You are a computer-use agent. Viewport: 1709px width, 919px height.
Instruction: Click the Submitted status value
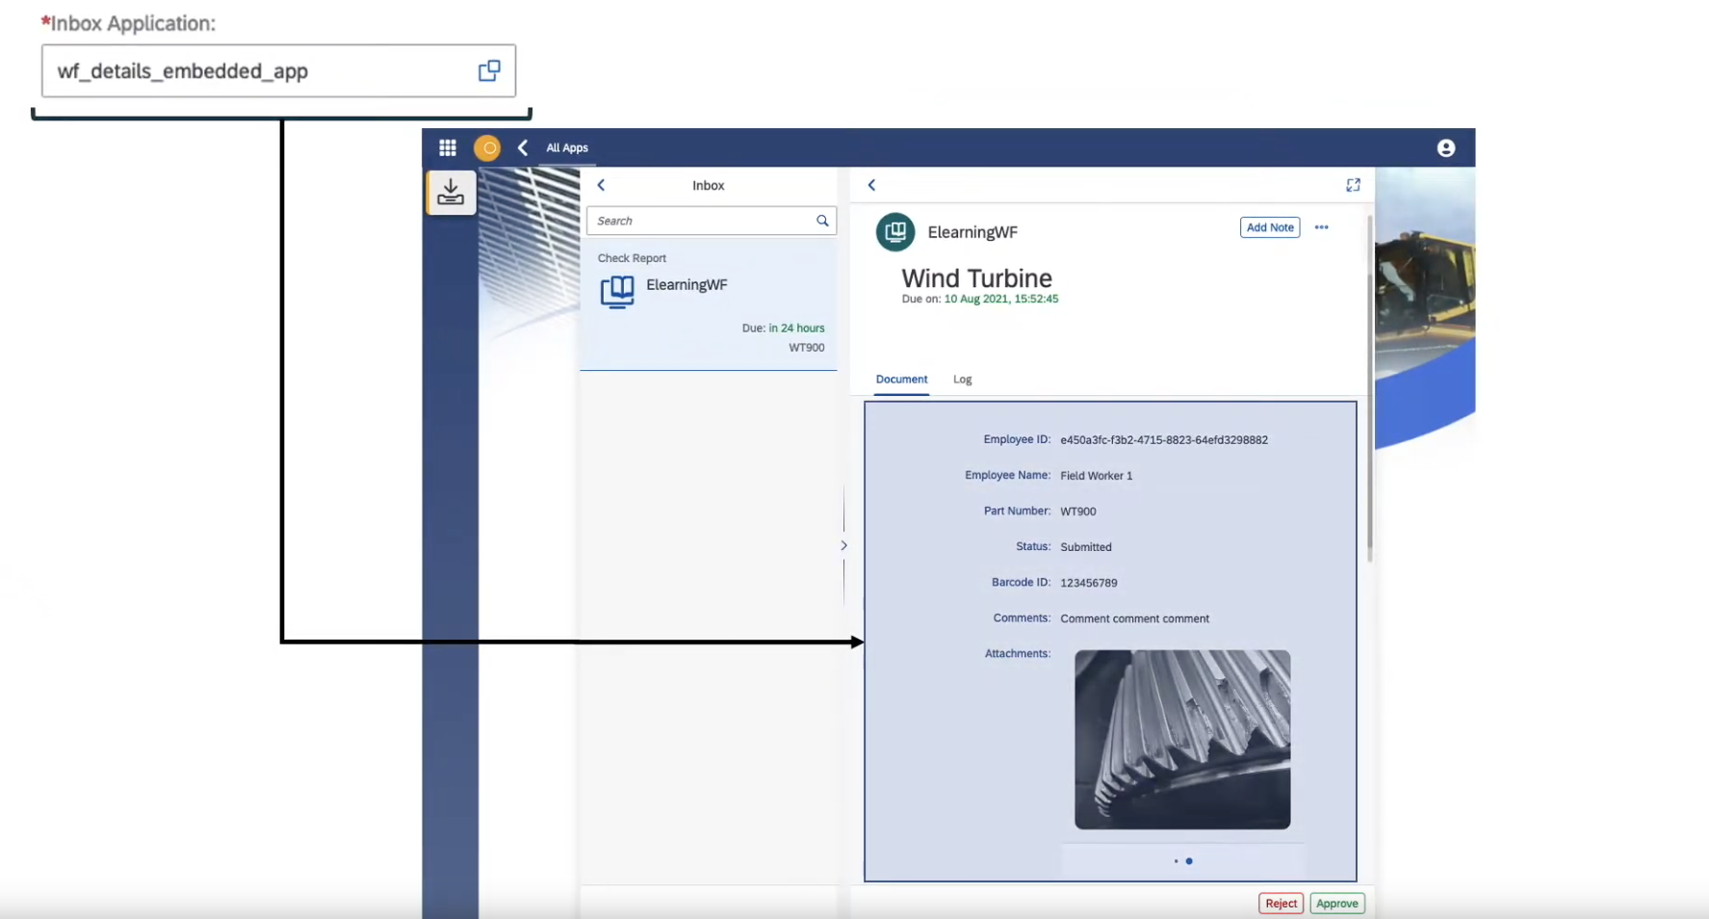[x=1086, y=547]
